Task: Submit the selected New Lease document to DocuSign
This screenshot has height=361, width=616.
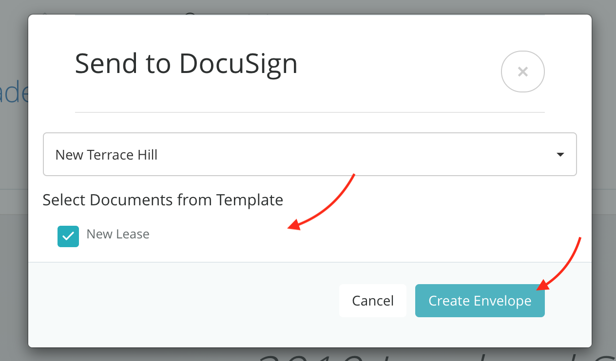Action: tap(480, 301)
